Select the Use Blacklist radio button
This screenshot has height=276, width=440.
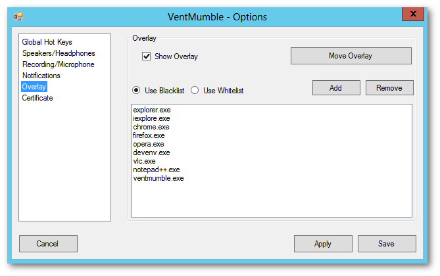[136, 90]
